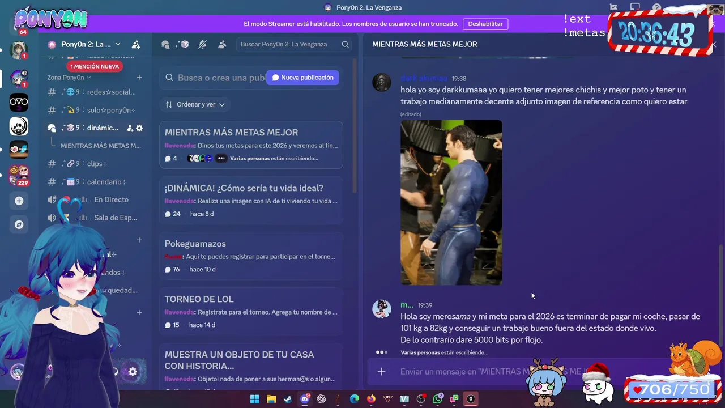Screen dimensions: 725x408
Task: Open WhatsApp from taskbar
Action: coord(438,399)
